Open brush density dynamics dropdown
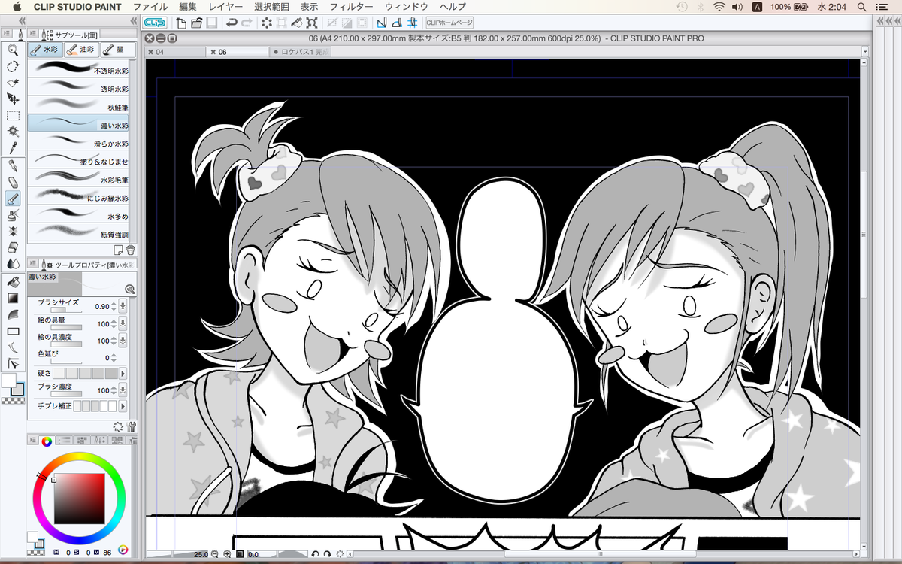This screenshot has width=902, height=564. 123,389
